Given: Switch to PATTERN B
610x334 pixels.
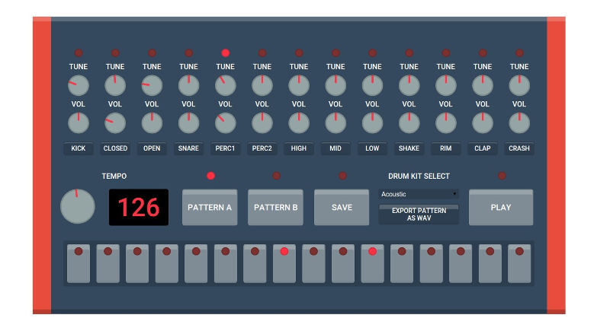Looking at the screenshot, I should [276, 208].
